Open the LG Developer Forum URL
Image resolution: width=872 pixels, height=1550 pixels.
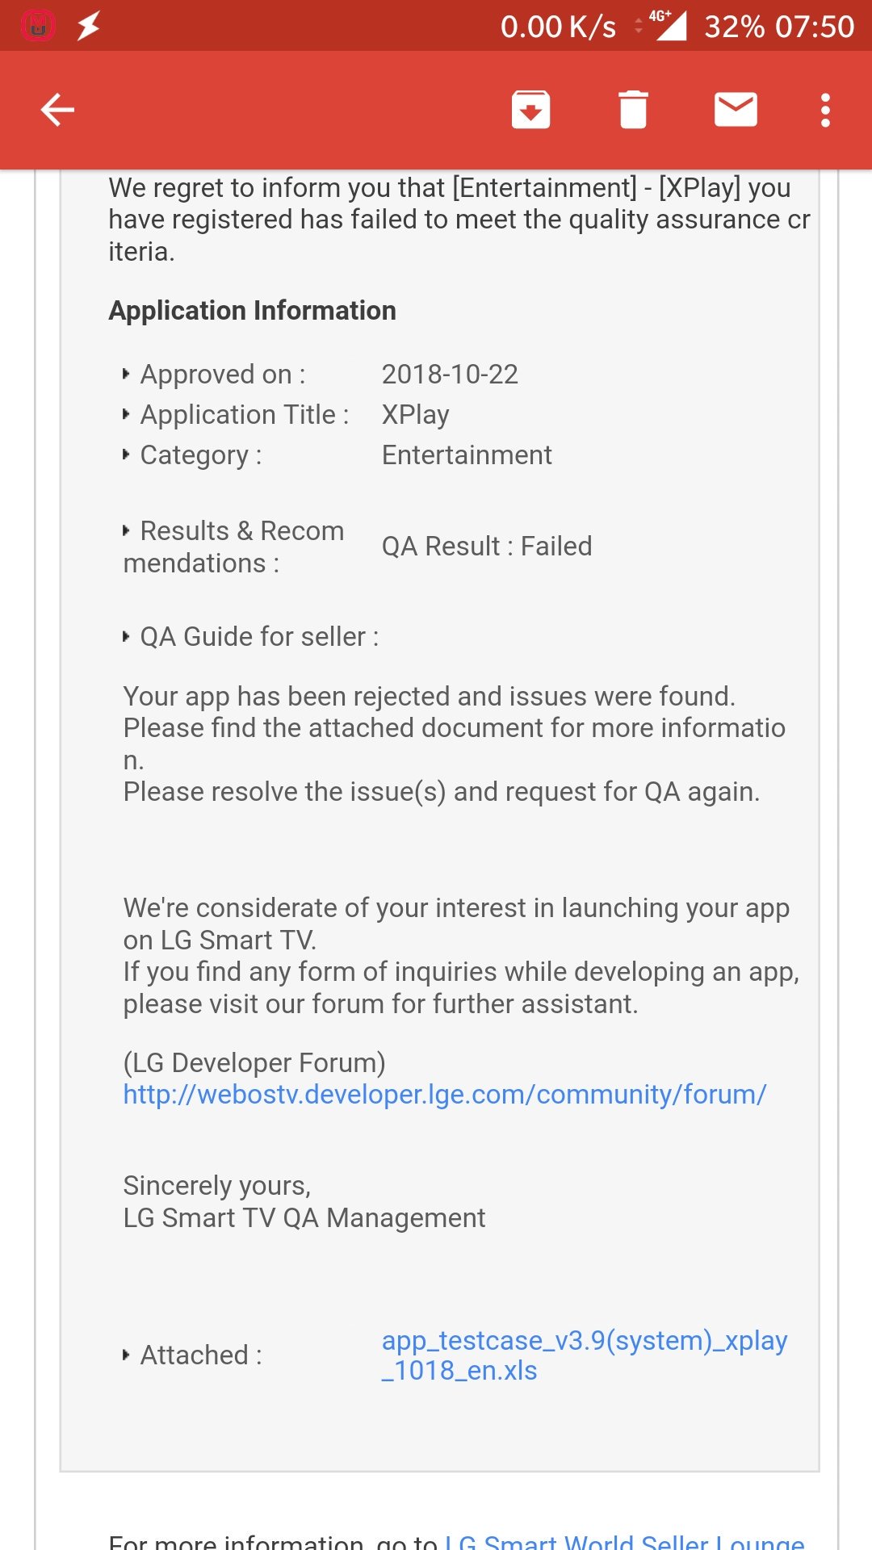[x=445, y=1095]
